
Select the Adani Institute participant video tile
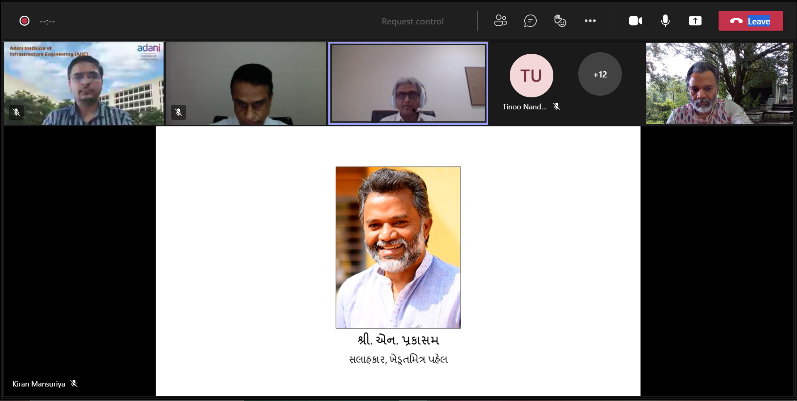pyautogui.click(x=84, y=83)
